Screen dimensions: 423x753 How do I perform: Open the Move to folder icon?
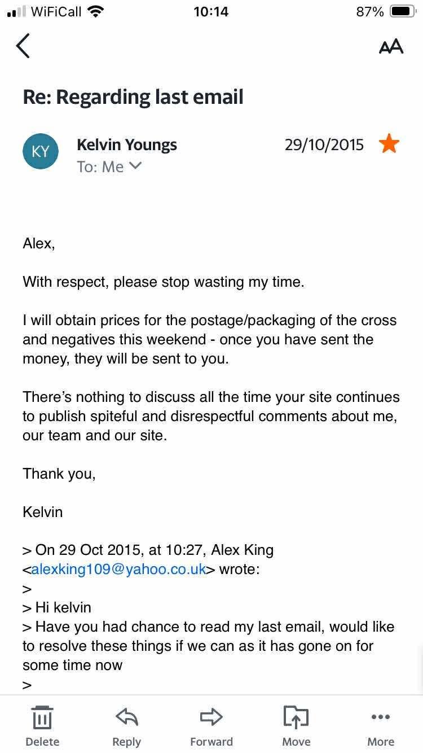tap(296, 718)
